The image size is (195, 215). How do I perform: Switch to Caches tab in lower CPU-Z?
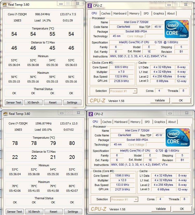pos(107,122)
